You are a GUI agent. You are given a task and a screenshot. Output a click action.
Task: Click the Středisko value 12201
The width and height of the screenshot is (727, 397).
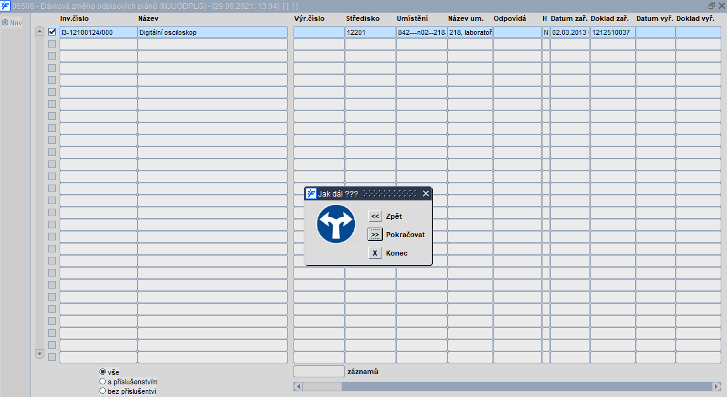coord(370,32)
